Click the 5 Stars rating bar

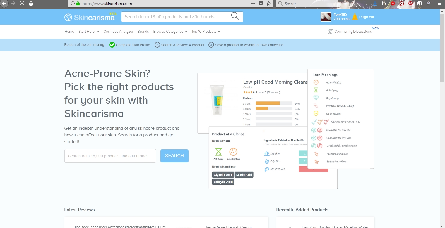pyautogui.click(x=274, y=103)
